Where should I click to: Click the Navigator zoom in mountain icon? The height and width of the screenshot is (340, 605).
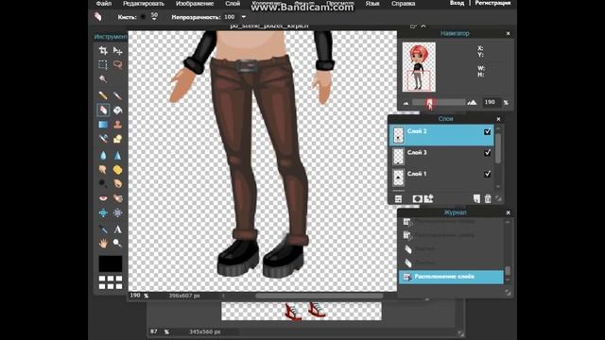click(472, 103)
